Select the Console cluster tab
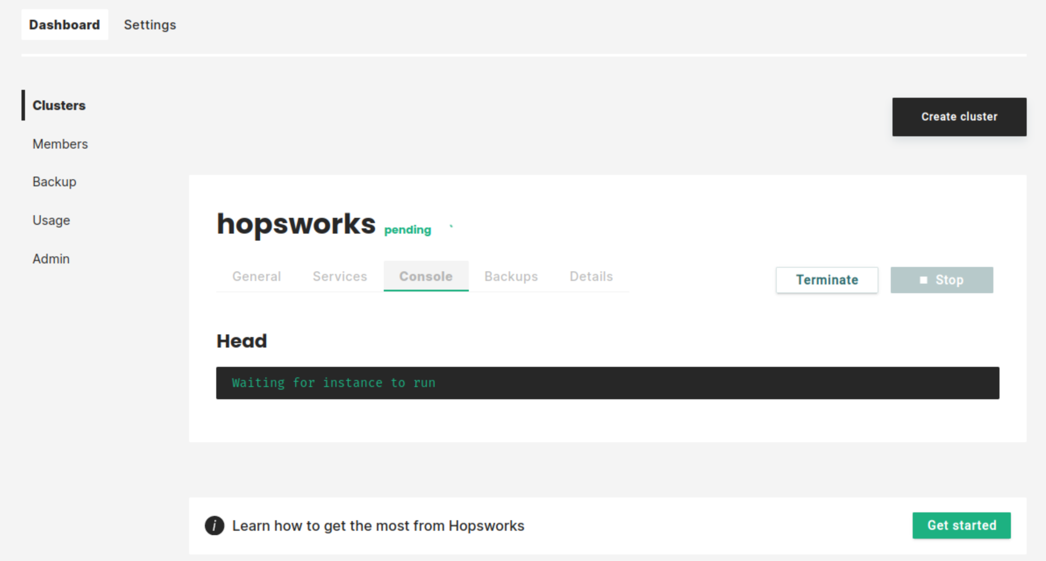Screen dimensions: 1046x561 click(426, 276)
